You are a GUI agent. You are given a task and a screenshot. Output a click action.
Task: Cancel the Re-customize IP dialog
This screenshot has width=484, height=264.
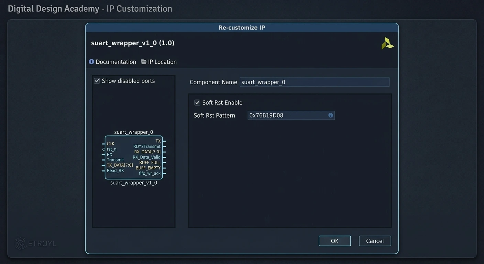(x=375, y=241)
